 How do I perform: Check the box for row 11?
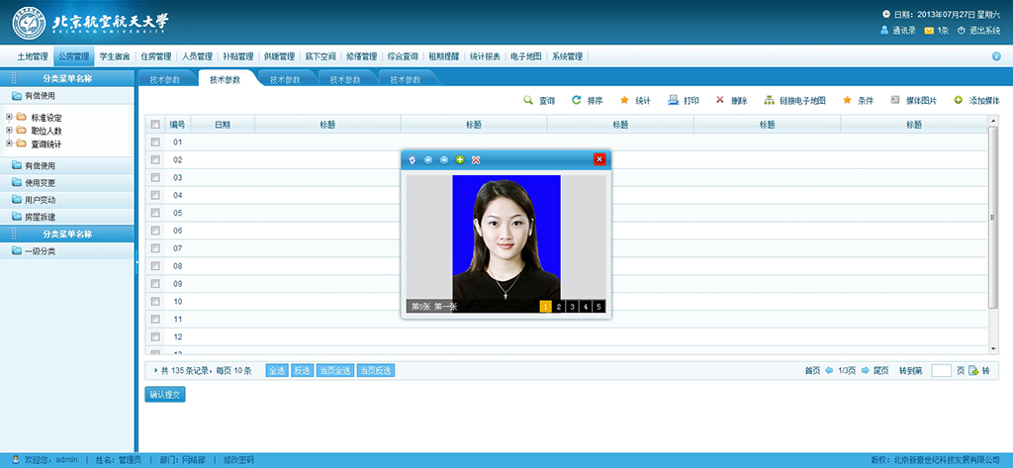pos(155,319)
